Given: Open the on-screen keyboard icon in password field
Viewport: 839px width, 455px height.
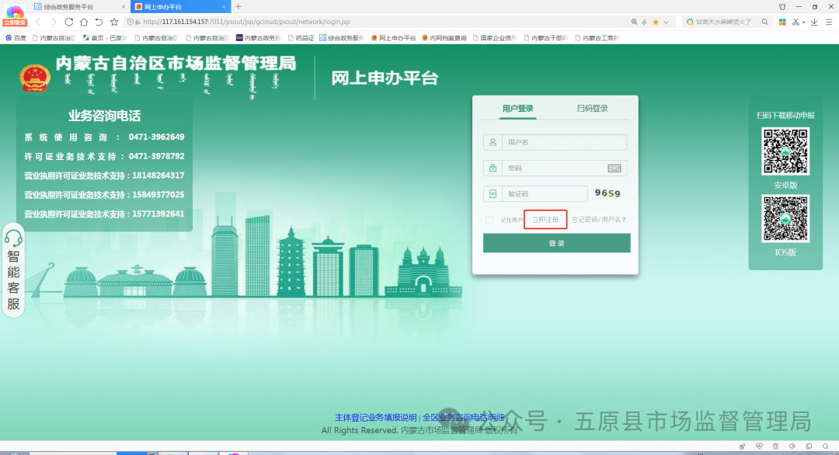Looking at the screenshot, I should (614, 168).
